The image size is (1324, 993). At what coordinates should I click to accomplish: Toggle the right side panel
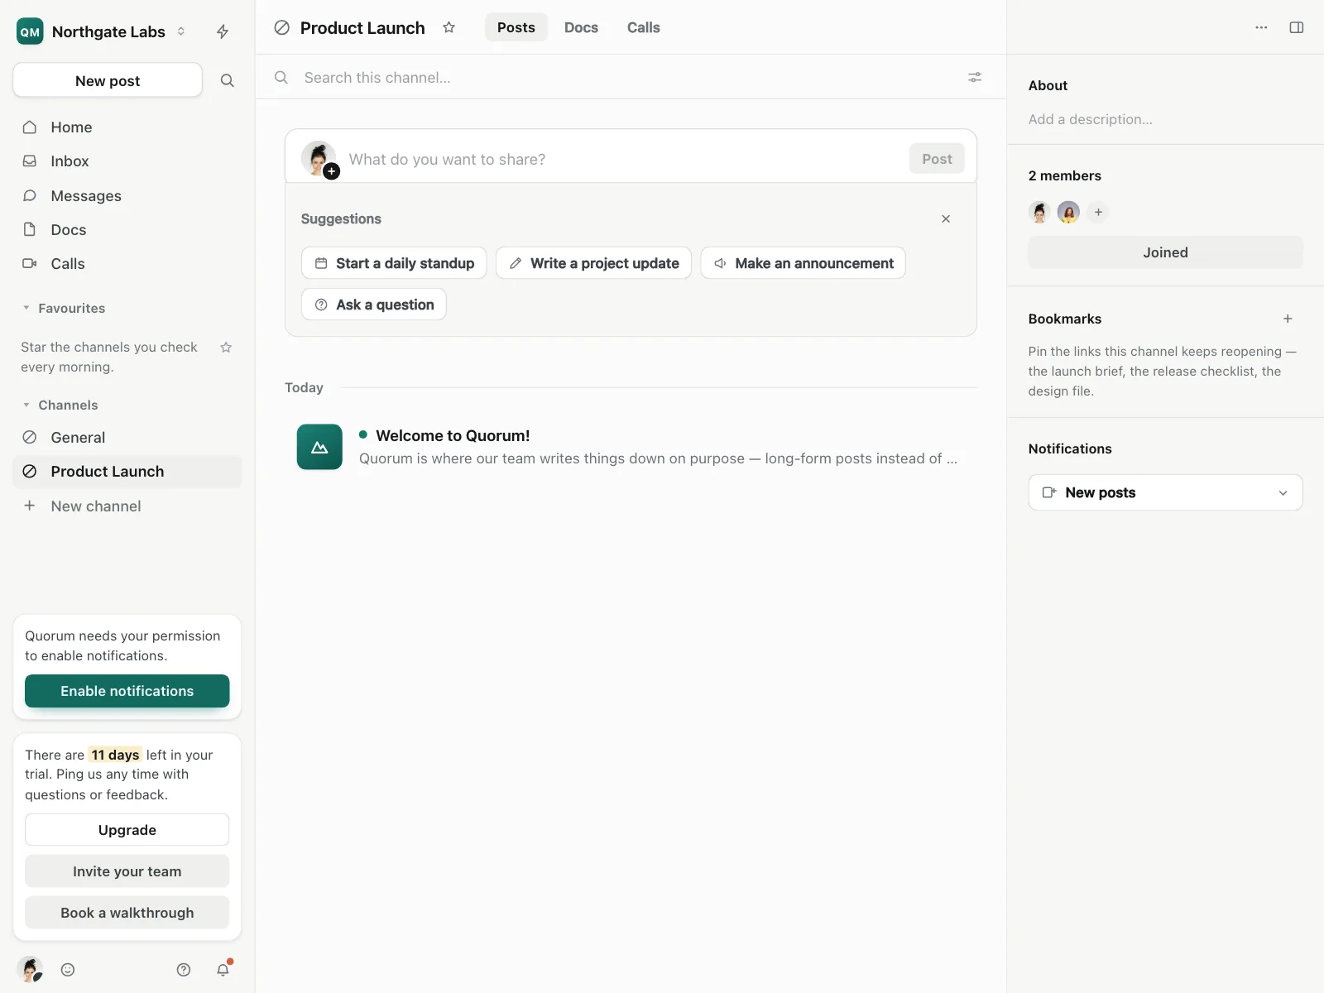pos(1297,27)
